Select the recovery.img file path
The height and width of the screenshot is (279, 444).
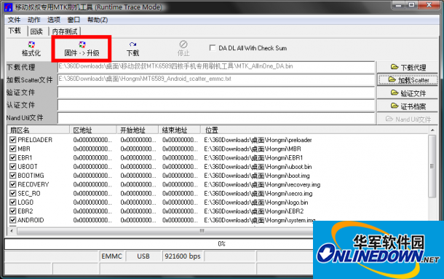click(x=262, y=184)
